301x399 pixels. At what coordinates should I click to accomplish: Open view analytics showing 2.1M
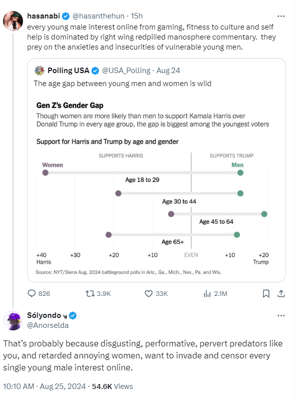coord(215,294)
